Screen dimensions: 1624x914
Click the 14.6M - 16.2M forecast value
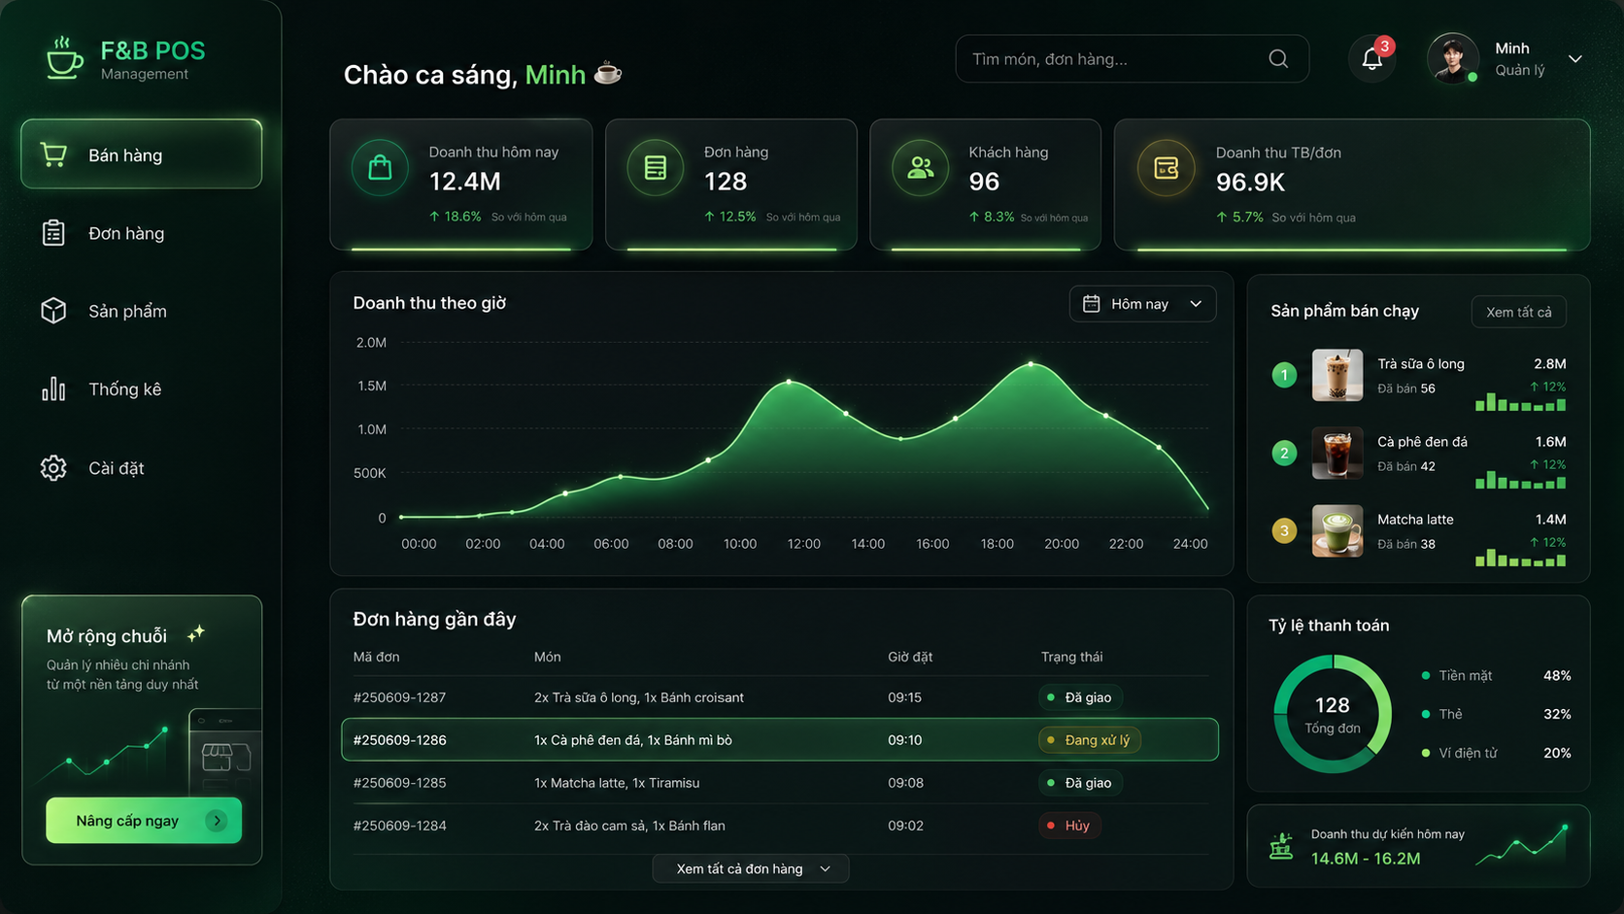pyautogui.click(x=1366, y=859)
